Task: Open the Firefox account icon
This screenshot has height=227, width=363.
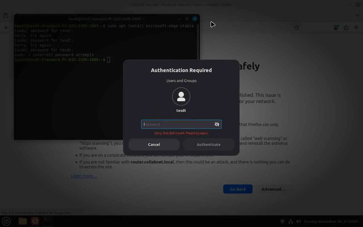Action: 336,28
